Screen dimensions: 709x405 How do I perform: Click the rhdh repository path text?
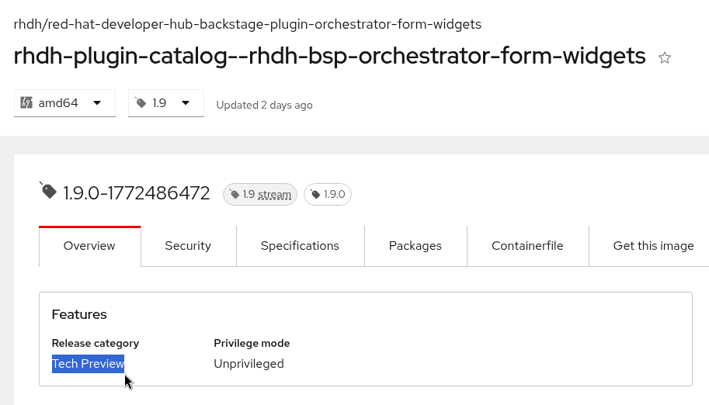pyautogui.click(x=248, y=24)
